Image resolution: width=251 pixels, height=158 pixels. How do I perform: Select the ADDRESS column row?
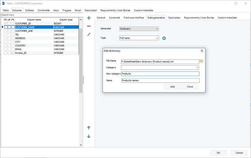click(x=41, y=38)
